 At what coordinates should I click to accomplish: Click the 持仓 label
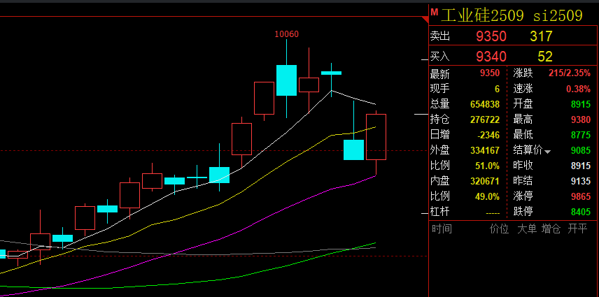click(x=439, y=119)
